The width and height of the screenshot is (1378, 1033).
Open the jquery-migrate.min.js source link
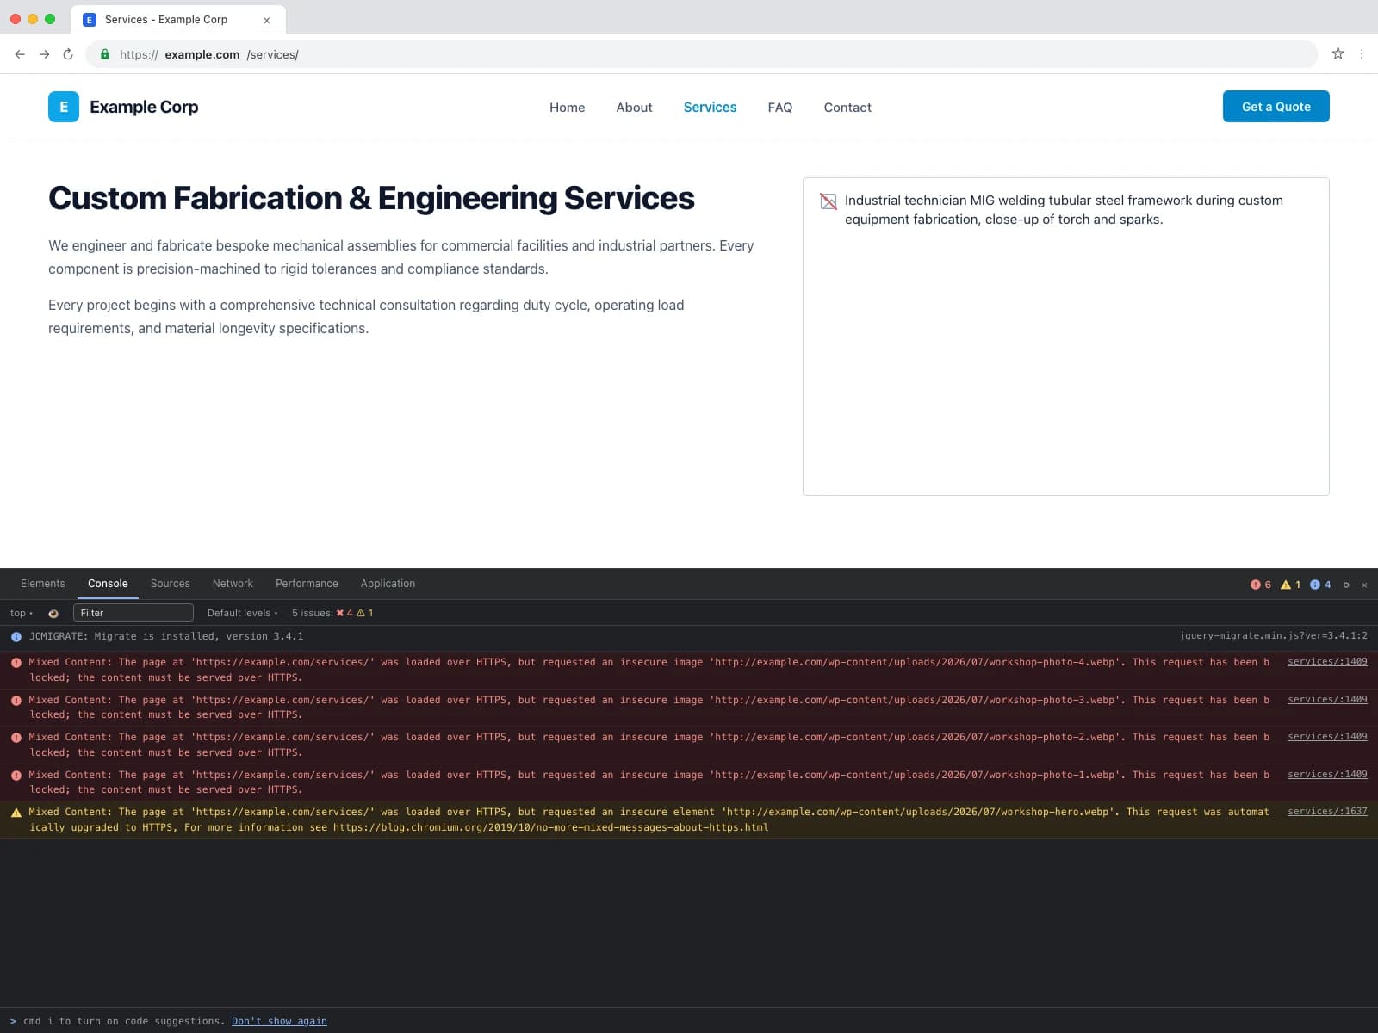[1273, 636]
